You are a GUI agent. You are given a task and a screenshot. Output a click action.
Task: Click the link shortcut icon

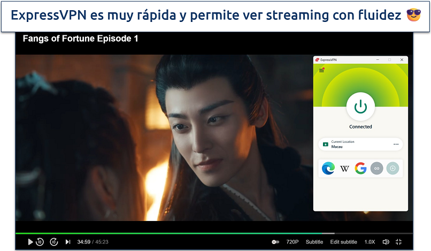(x=376, y=169)
